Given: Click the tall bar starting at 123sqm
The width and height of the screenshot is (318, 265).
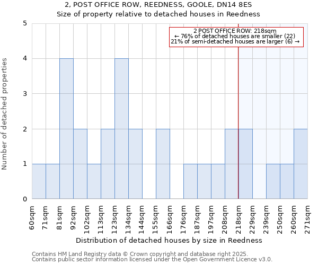Looking at the screenshot, I should [x=121, y=129].
